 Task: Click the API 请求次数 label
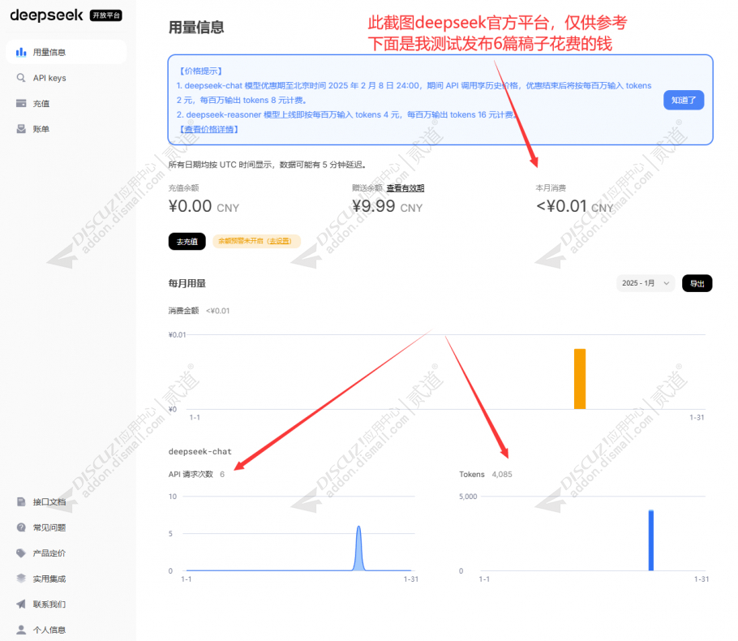pos(191,475)
